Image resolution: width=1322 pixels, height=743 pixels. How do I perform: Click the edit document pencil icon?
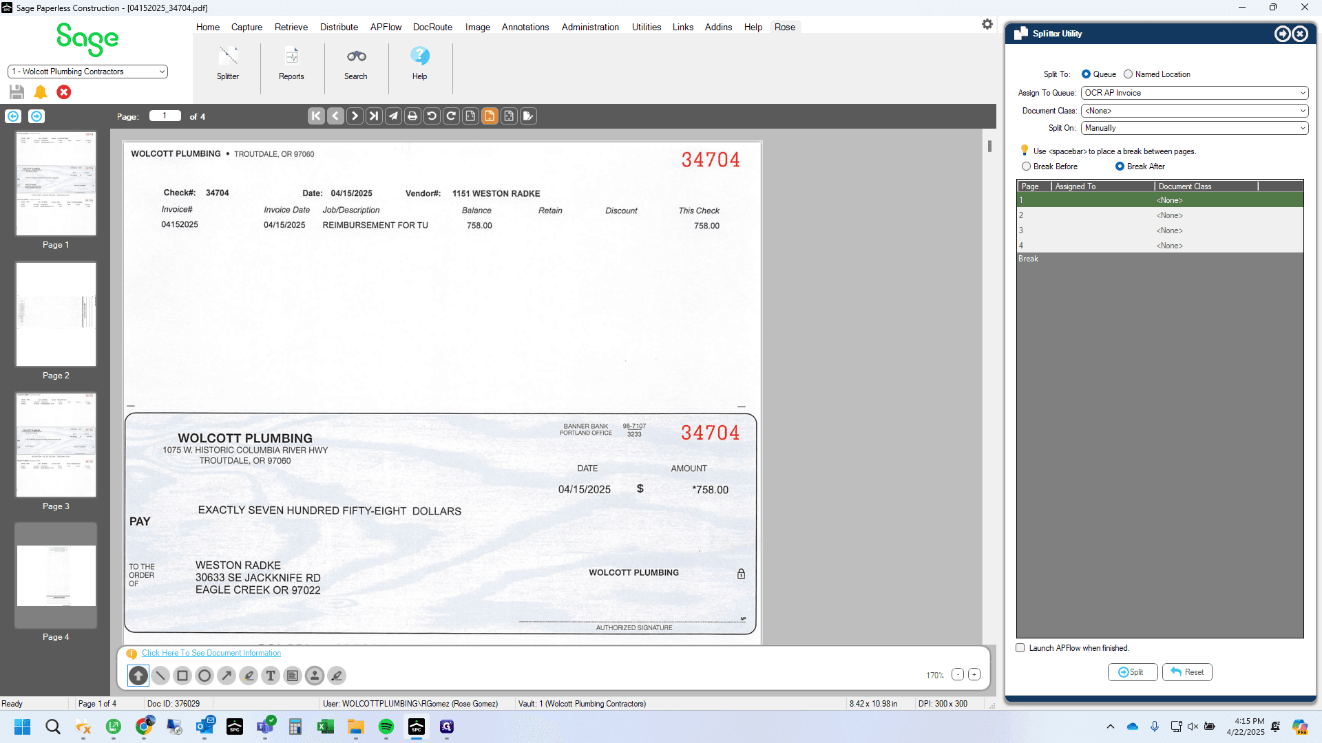(528, 116)
